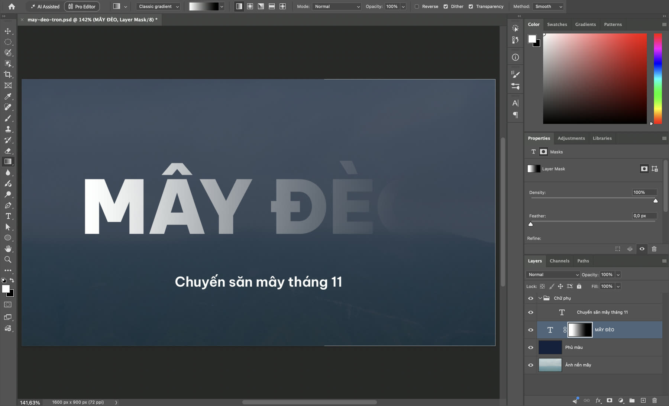
Task: Collapse the Chữ phụ layer group
Action: pyautogui.click(x=540, y=298)
